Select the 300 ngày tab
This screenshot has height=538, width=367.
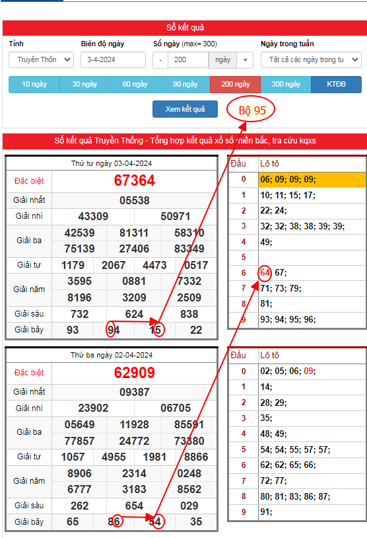pos(286,85)
